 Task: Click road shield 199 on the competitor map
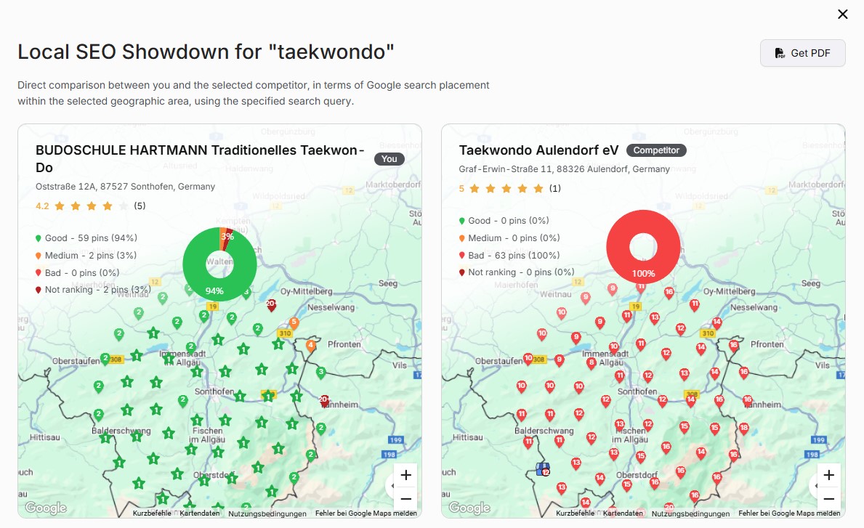pos(819,440)
